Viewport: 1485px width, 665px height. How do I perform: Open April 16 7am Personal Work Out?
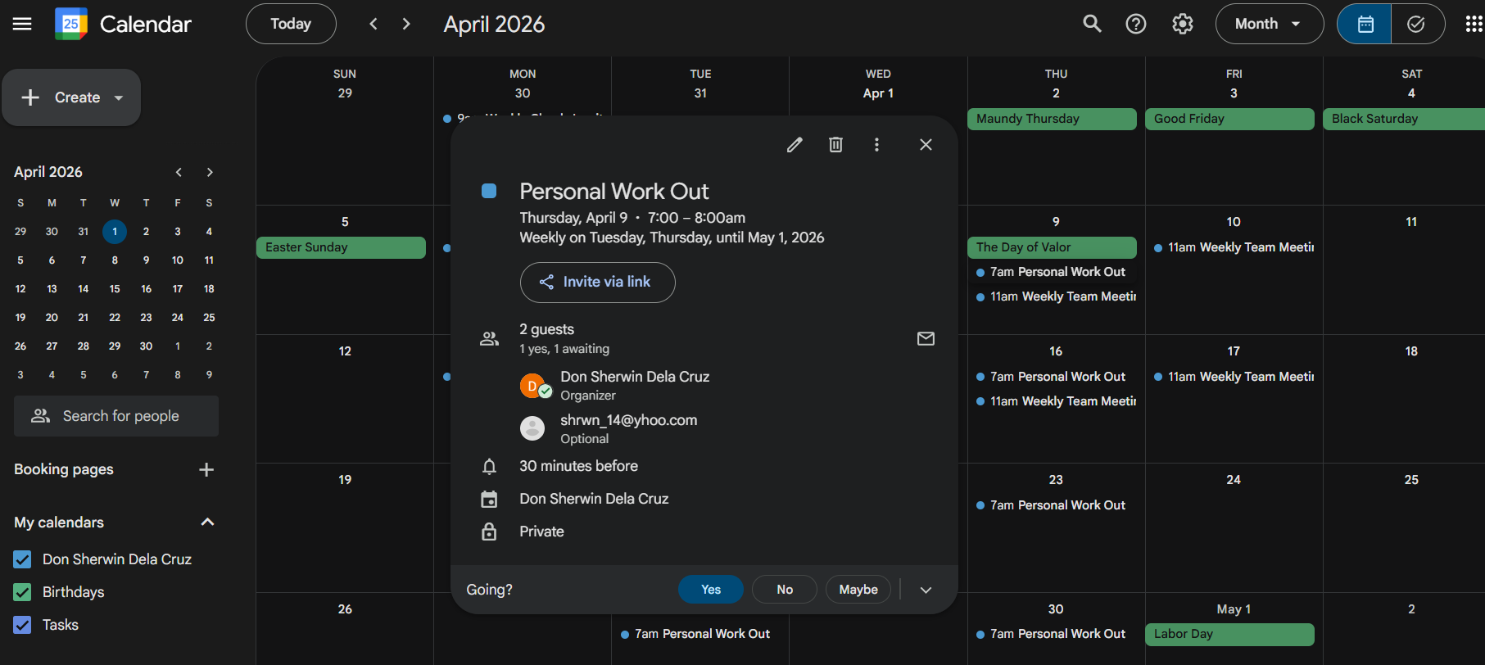(1052, 377)
